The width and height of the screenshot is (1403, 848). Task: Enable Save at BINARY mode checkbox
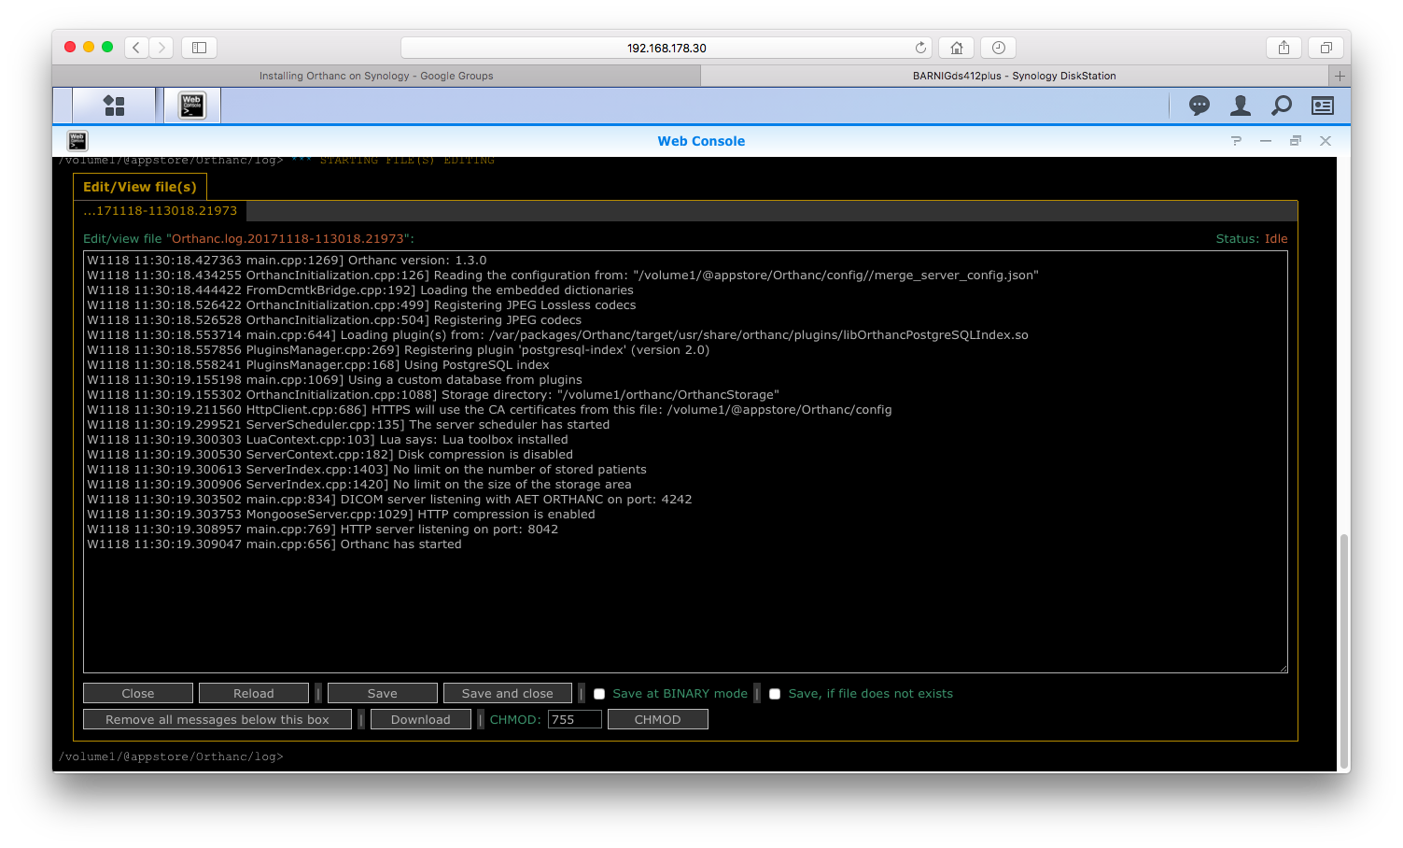[599, 694]
